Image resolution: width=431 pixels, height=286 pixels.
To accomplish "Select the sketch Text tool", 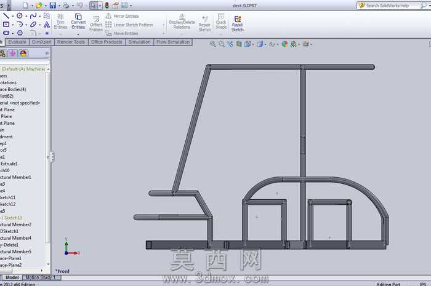I will tap(47, 25).
